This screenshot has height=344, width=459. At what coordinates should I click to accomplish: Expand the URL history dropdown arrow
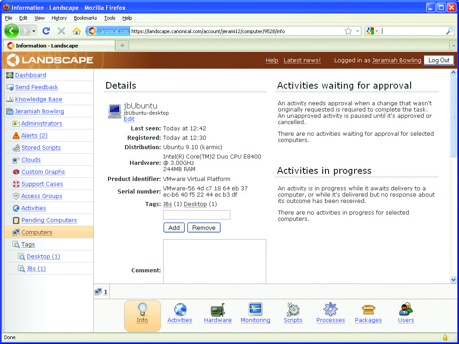358,31
